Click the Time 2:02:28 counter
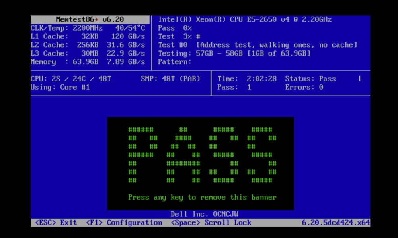 (247, 79)
